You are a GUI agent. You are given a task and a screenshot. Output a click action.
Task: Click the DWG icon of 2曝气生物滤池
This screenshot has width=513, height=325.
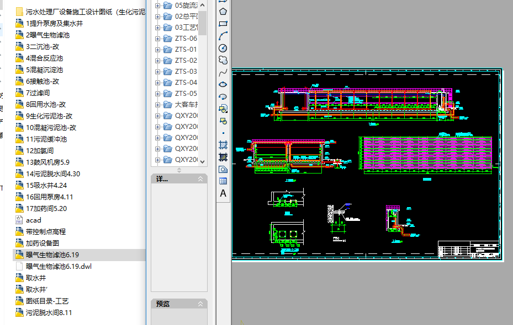(19, 35)
